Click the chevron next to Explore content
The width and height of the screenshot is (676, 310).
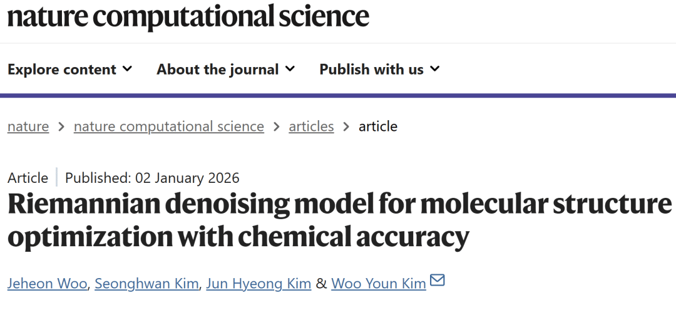click(127, 69)
